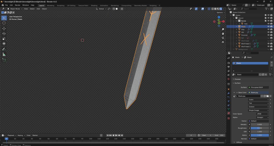Select the Move tool in the toolbar
This screenshot has width=274, height=146.
coord(4,28)
